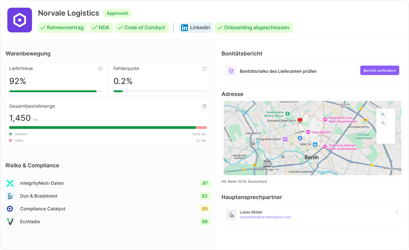The image size is (409, 250).
Task: Click the HQ: Berlin 10119, Deutschland text
Action: click(244, 181)
